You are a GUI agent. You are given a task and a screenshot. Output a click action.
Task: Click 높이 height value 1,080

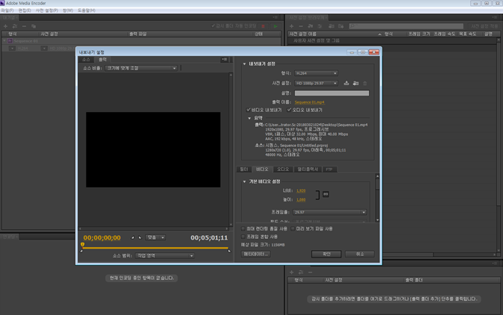pyautogui.click(x=301, y=200)
